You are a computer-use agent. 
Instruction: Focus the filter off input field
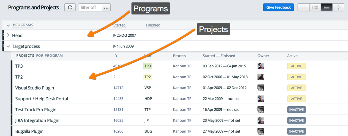click(x=90, y=7)
